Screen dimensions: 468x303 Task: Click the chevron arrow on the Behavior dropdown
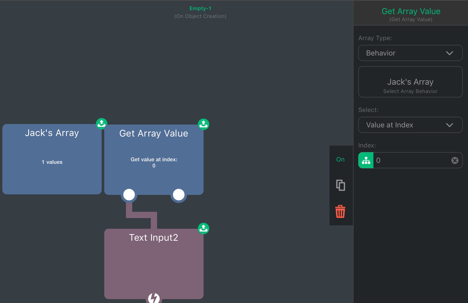point(449,53)
